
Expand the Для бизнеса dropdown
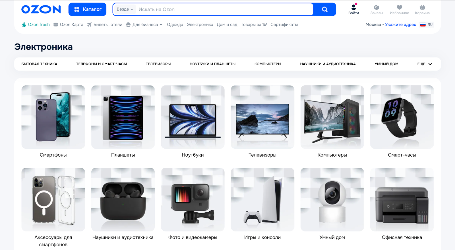tap(144, 24)
